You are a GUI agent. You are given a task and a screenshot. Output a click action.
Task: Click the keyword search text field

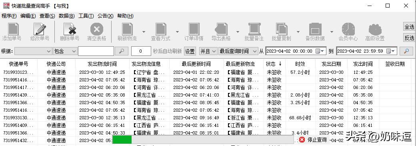[x=96, y=51]
